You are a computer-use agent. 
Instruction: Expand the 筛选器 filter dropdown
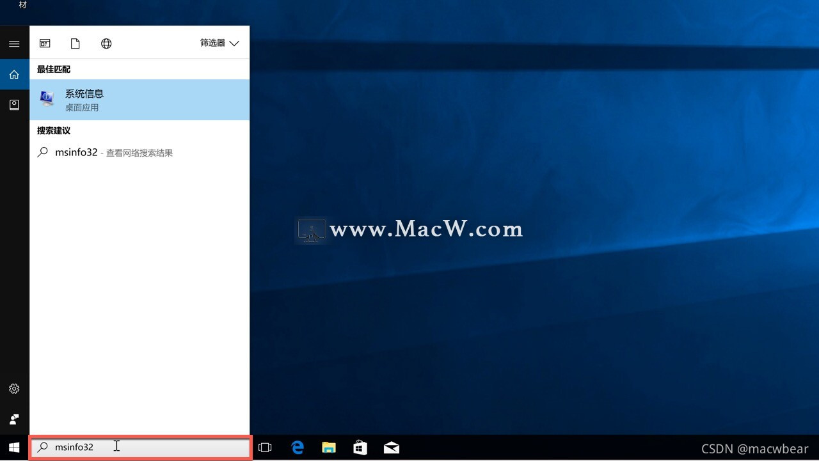pos(219,43)
